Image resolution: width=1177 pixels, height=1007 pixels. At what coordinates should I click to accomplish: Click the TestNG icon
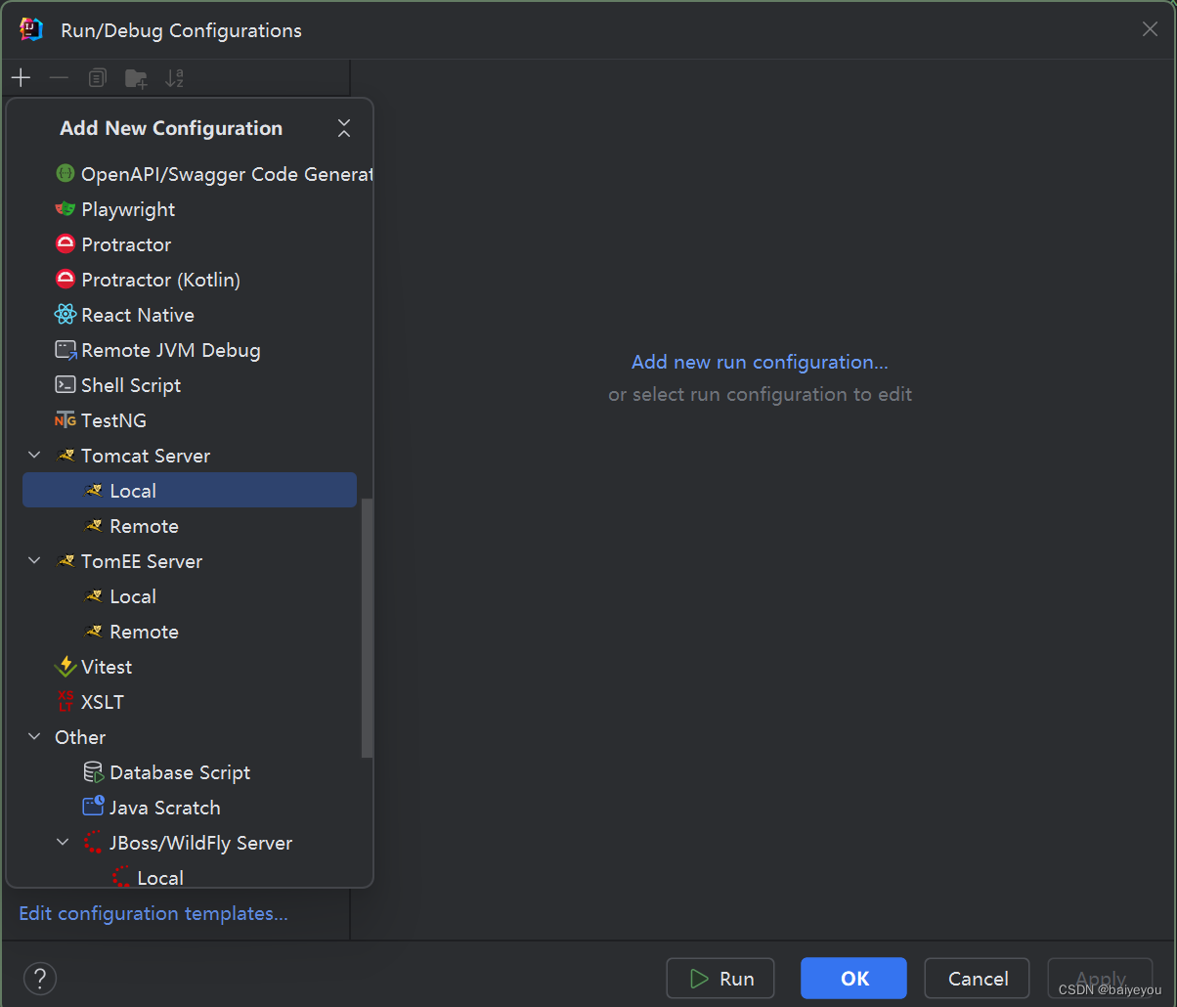click(x=65, y=420)
